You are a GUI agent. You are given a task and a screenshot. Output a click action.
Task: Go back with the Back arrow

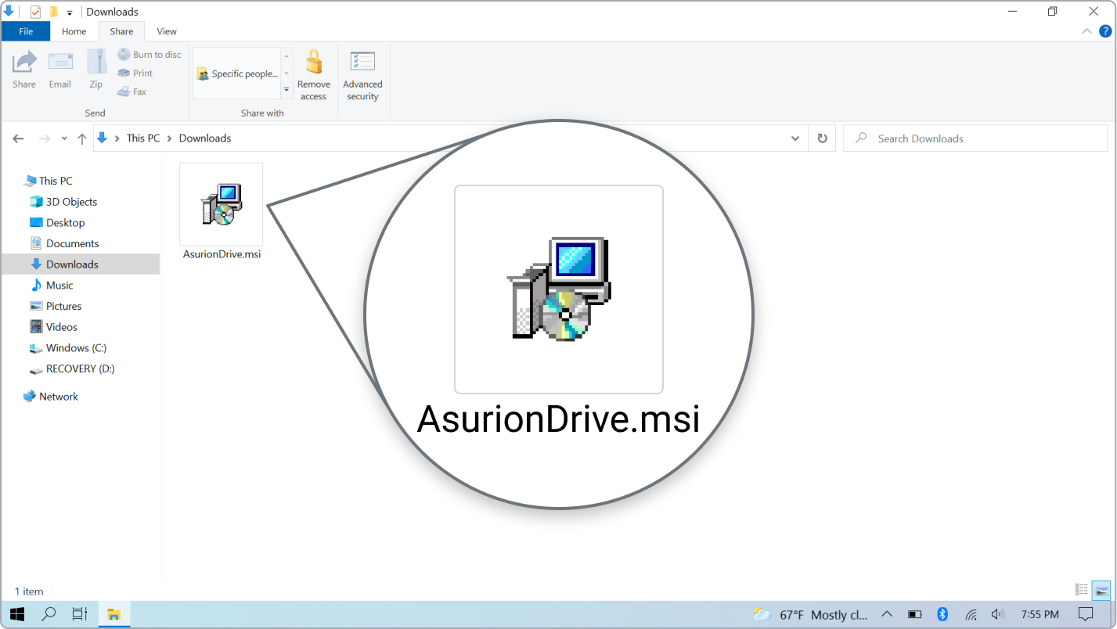click(19, 138)
